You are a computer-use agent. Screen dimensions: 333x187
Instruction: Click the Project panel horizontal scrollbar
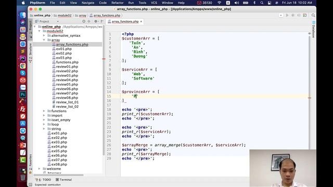coord(58,175)
